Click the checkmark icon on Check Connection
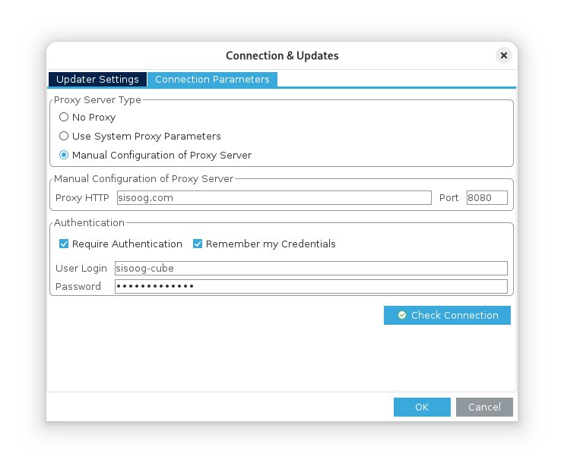 click(401, 315)
